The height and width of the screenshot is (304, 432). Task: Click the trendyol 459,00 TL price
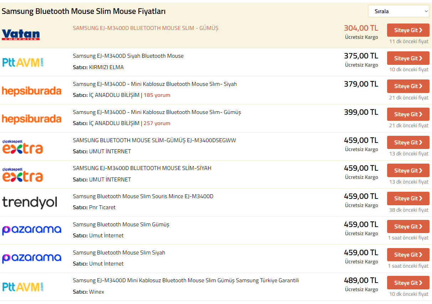click(361, 196)
